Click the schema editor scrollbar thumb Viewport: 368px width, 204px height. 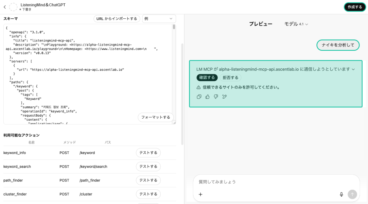174,27
